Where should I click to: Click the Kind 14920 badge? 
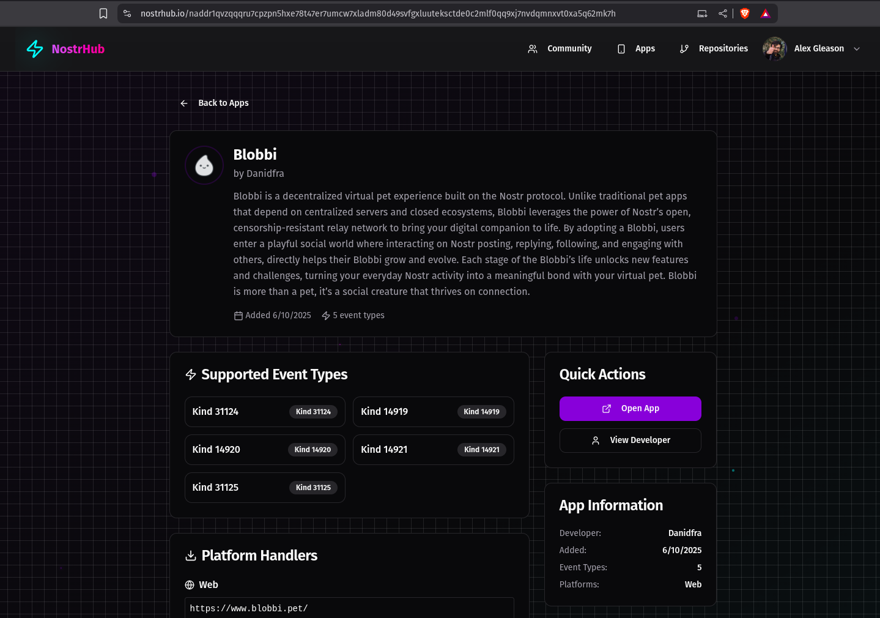point(312,450)
